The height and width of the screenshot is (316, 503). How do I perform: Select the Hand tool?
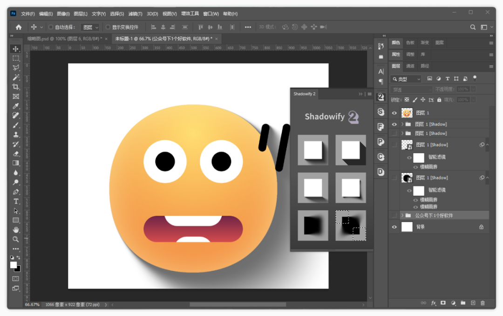[x=16, y=229]
